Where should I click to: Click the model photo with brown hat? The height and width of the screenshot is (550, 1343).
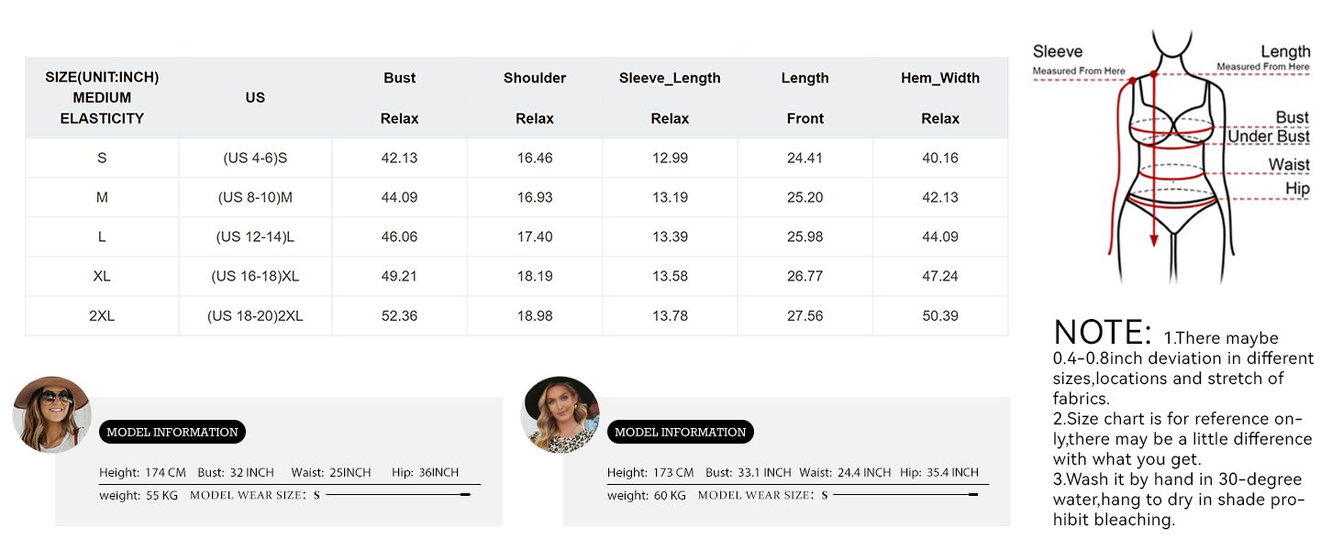coord(51,414)
